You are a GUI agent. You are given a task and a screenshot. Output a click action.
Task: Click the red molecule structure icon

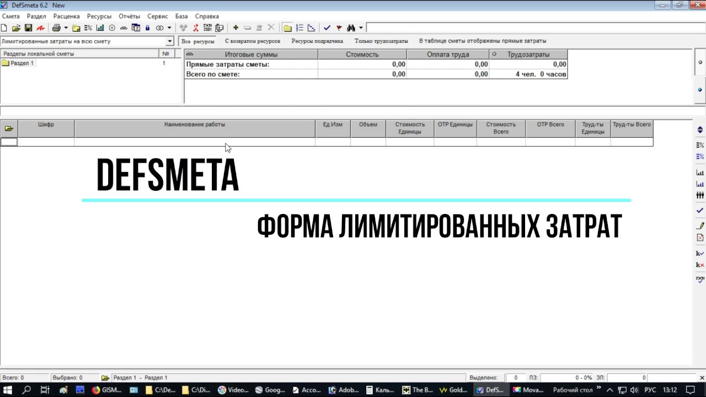(x=196, y=28)
